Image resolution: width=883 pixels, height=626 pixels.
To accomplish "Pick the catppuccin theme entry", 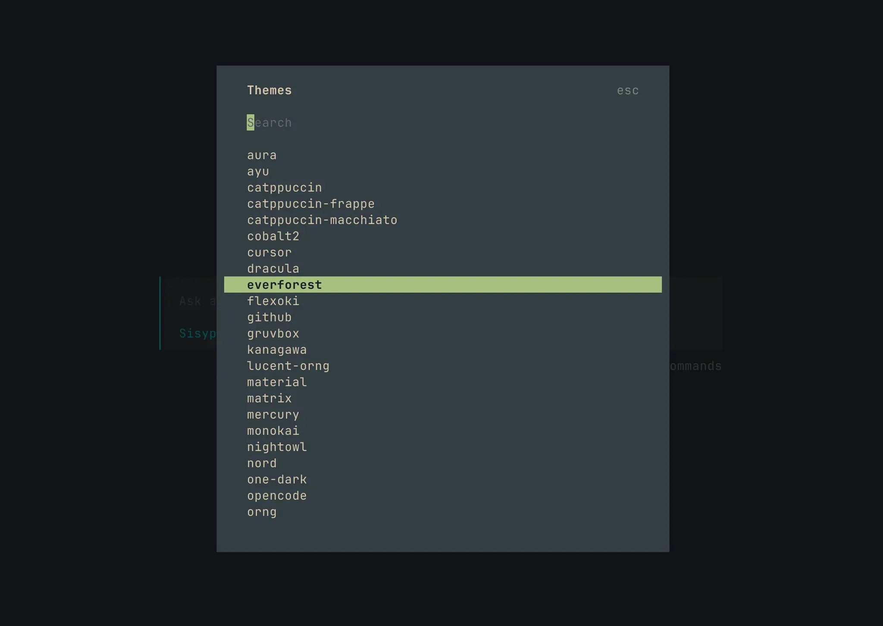I will [x=284, y=187].
